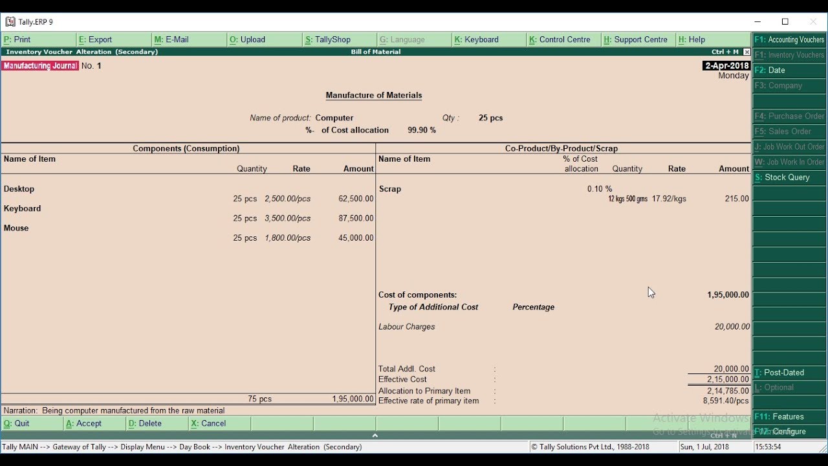
Task: Cancel the voucher alteration
Action: pos(219,423)
